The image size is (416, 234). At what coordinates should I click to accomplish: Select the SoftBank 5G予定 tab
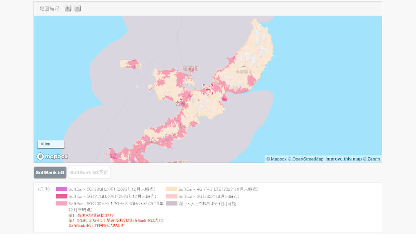coord(89,173)
